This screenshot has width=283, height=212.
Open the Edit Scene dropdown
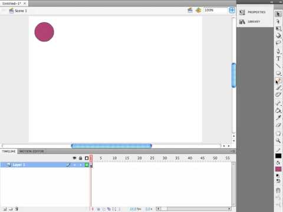click(190, 10)
